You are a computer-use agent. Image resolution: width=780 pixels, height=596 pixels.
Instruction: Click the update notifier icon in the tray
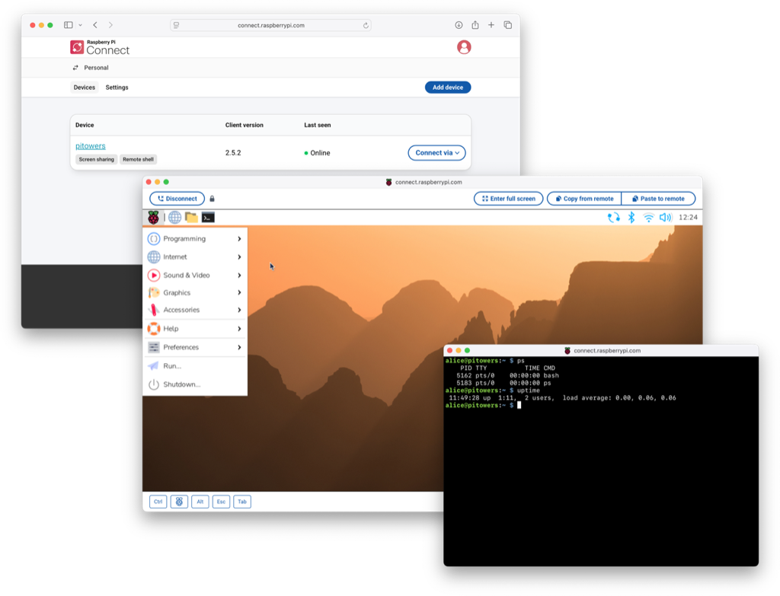pos(614,217)
